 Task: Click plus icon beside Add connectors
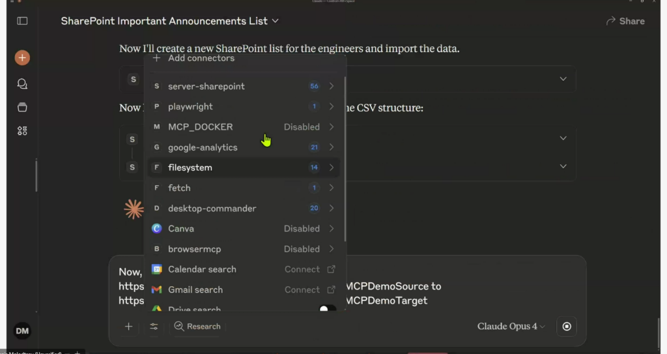[156, 58]
